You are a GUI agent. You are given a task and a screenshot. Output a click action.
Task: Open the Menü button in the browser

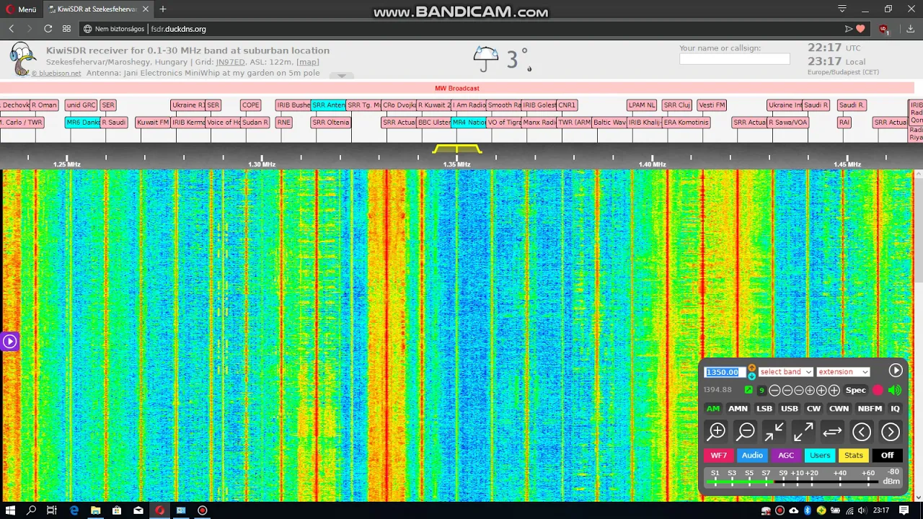20,9
